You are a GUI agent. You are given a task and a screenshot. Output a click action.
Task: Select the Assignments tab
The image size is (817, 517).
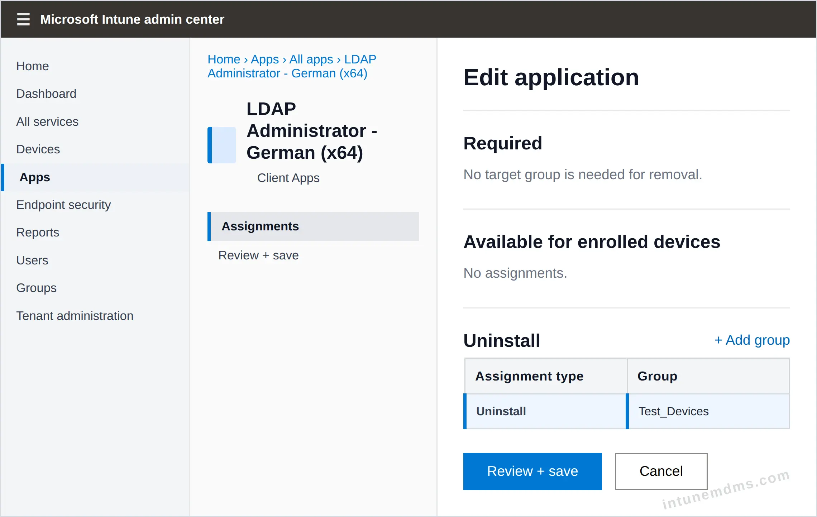click(313, 226)
